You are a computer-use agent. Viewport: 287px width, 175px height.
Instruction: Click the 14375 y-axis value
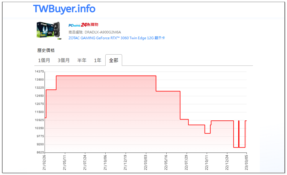pos(39,71)
